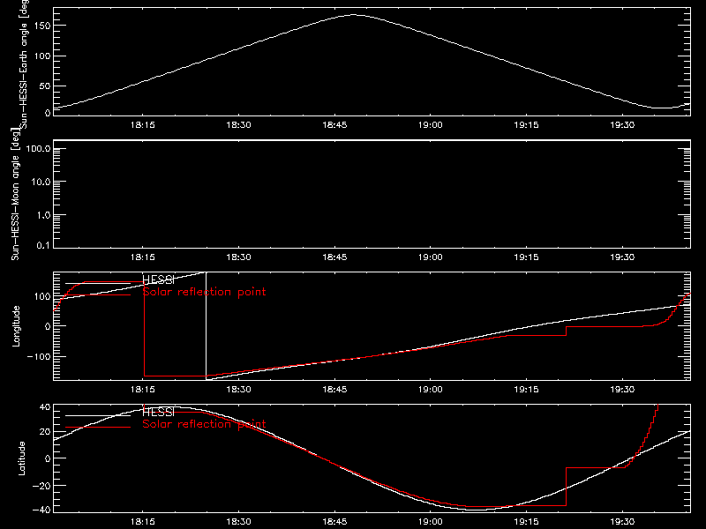706x529 pixels.
Task: Click the 18:45 label under the Earth angle plot
Action: [334, 124]
